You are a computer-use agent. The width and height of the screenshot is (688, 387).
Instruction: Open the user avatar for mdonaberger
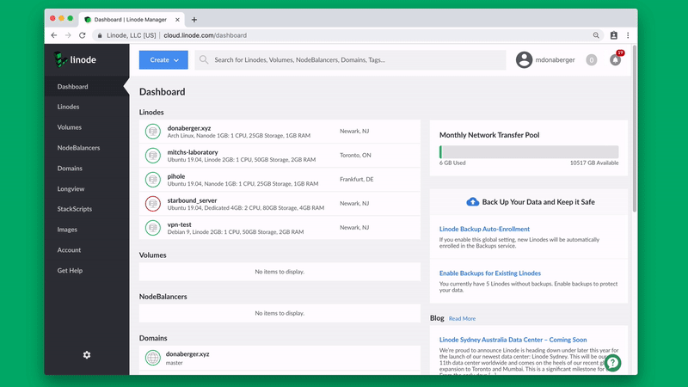point(524,60)
